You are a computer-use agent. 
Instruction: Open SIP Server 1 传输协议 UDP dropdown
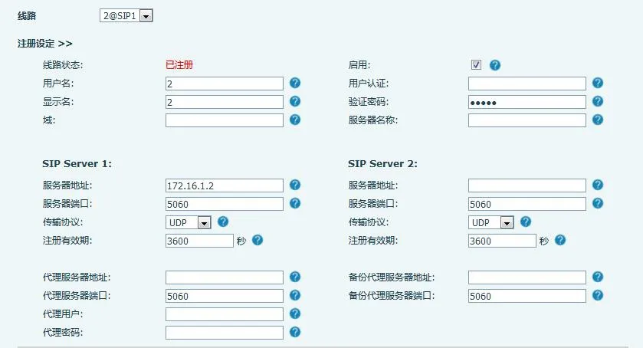[x=189, y=222]
